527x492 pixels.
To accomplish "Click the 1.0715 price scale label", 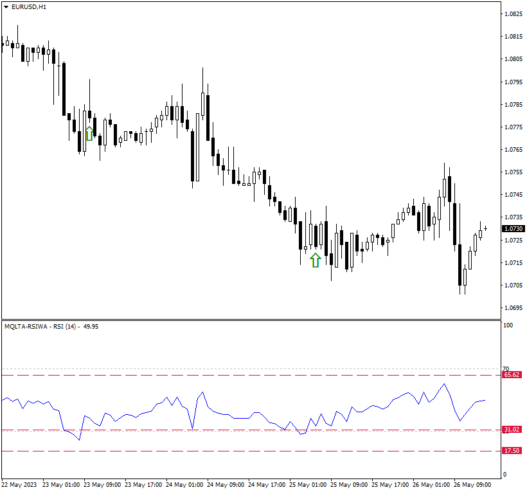I will point(514,262).
